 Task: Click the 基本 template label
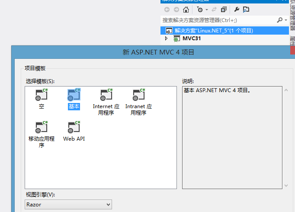point(74,106)
